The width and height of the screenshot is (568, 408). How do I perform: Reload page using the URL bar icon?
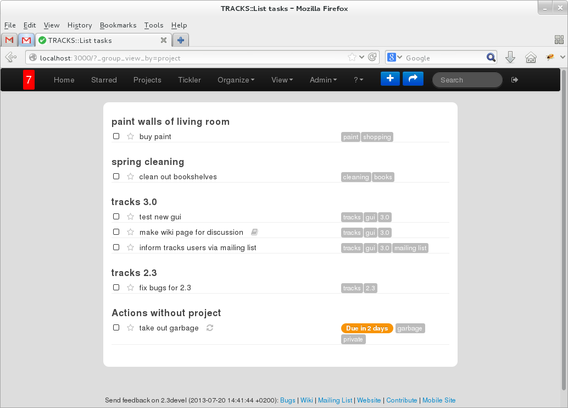[372, 57]
